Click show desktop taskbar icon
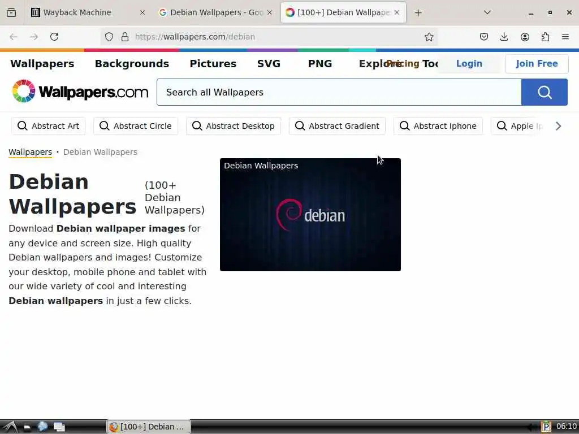The height and width of the screenshot is (434, 579). (x=59, y=427)
